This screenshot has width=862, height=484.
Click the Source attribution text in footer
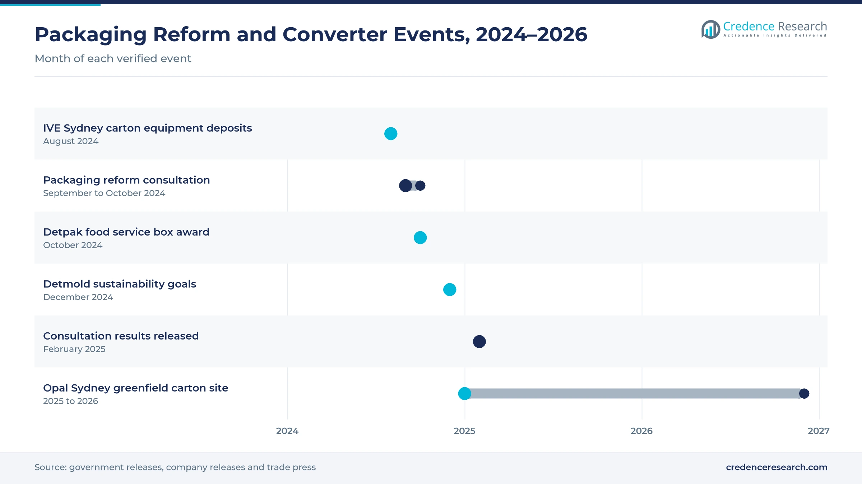(x=175, y=467)
